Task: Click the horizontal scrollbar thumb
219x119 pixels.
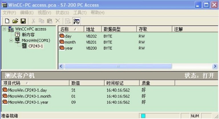Action: coord(118,66)
